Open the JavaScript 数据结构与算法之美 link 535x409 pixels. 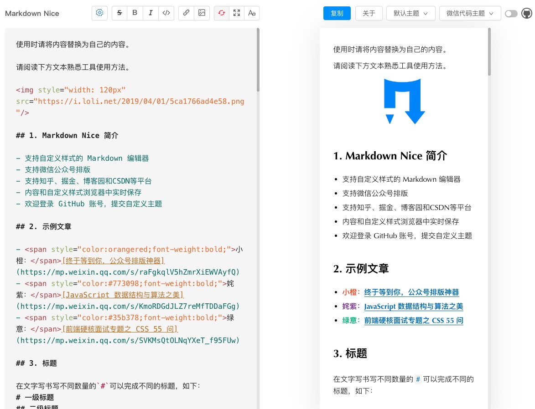[413, 307]
